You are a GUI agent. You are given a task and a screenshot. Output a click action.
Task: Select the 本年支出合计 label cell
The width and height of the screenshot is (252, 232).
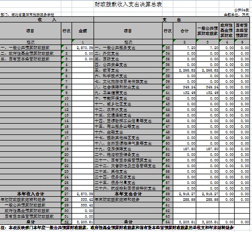tap(128, 194)
